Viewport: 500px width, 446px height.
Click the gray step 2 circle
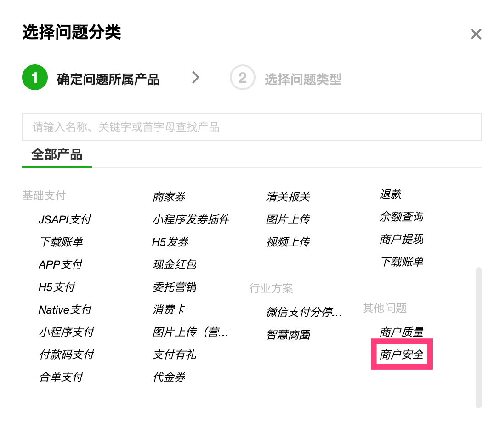pos(242,78)
